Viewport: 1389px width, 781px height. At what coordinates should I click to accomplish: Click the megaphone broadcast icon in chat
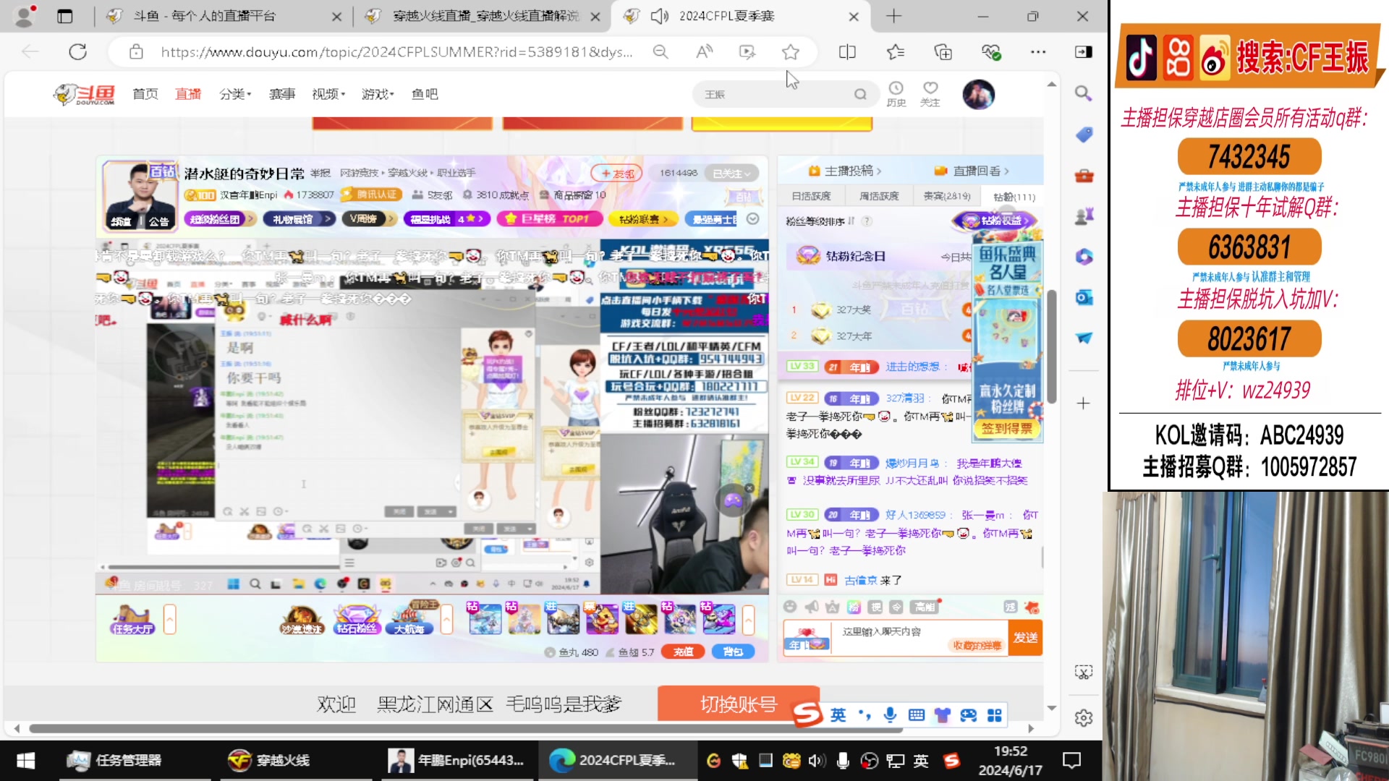tap(812, 607)
